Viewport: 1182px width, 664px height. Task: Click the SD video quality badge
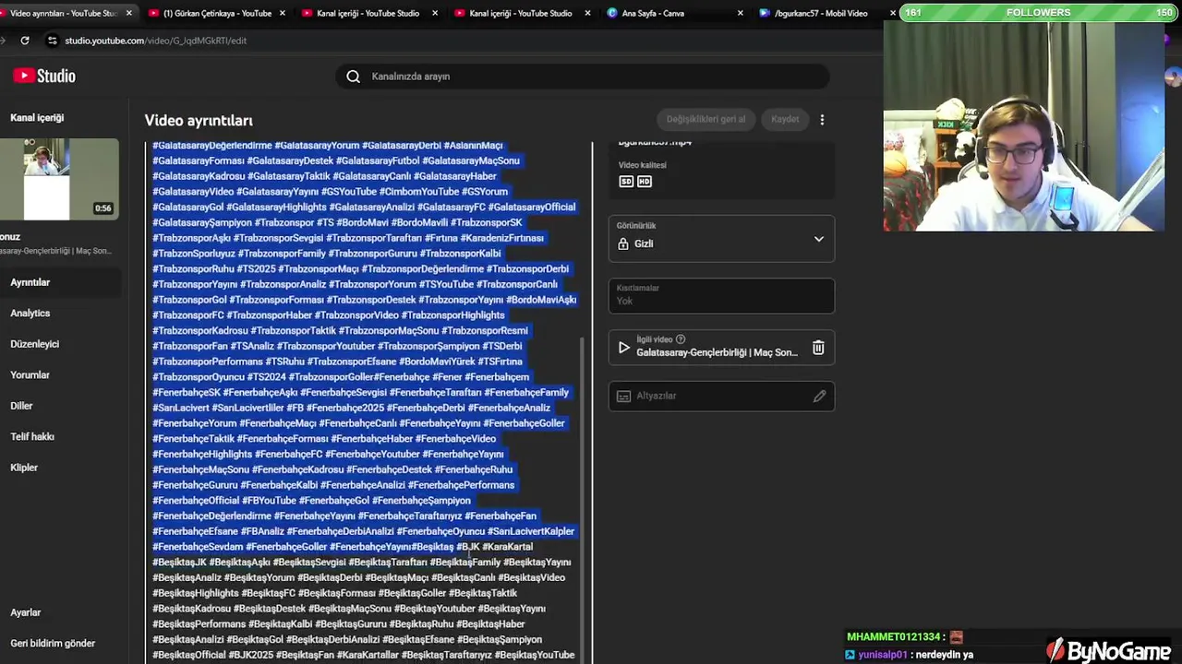626,182
